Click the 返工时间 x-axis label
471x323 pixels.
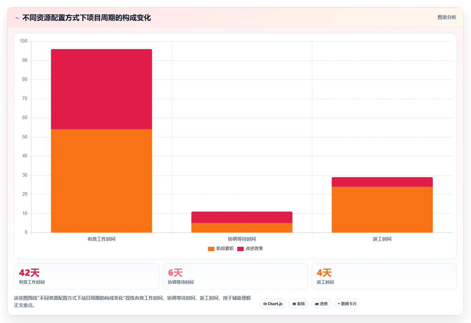(x=382, y=239)
